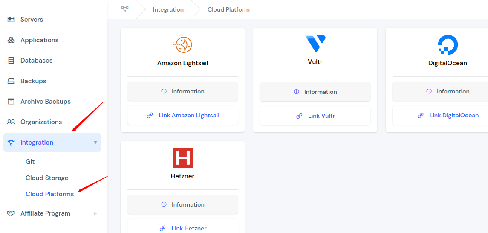Image resolution: width=488 pixels, height=233 pixels.
Task: Open Information for Amazon Lightsail
Action: tap(183, 91)
